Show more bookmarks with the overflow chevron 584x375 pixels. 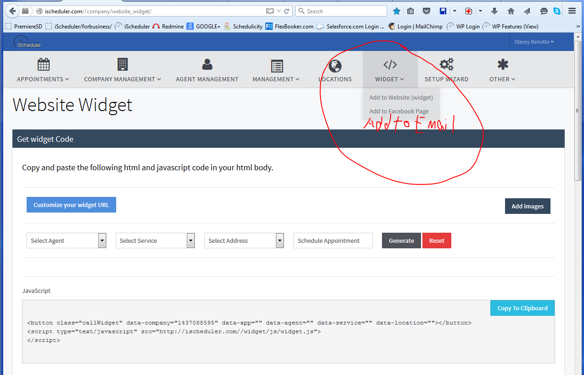[x=578, y=27]
